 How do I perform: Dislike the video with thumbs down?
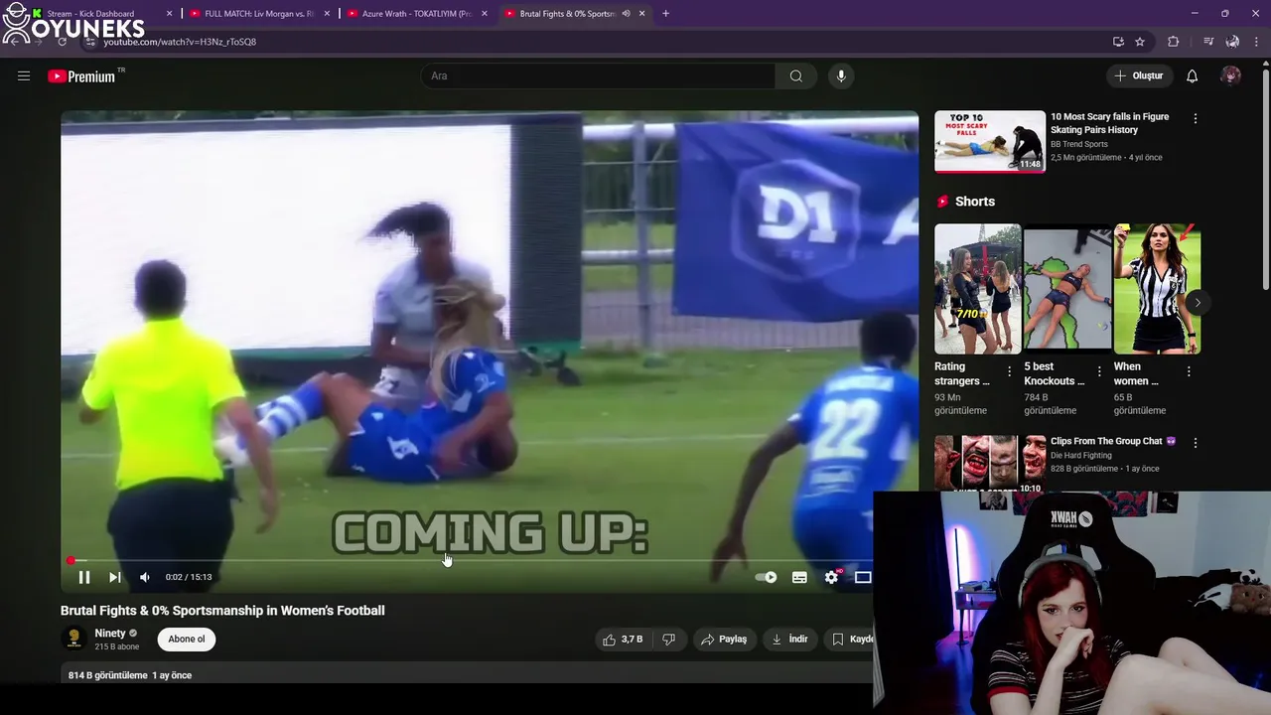pos(669,640)
